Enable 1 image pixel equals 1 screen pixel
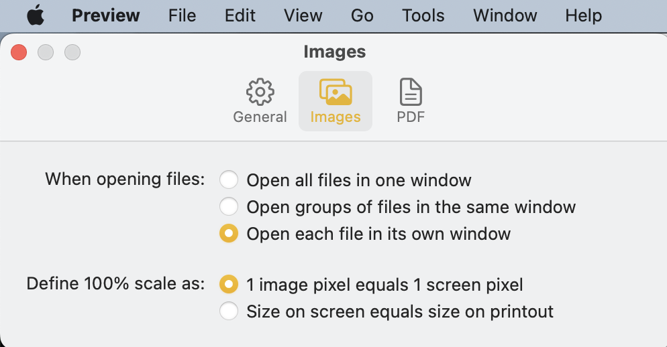 click(x=229, y=285)
